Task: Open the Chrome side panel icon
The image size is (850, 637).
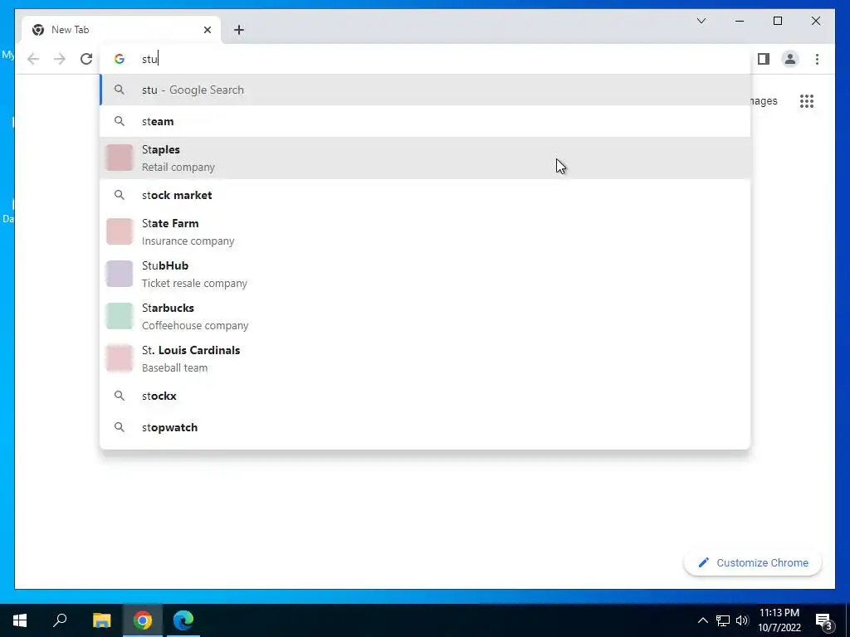Action: (764, 59)
